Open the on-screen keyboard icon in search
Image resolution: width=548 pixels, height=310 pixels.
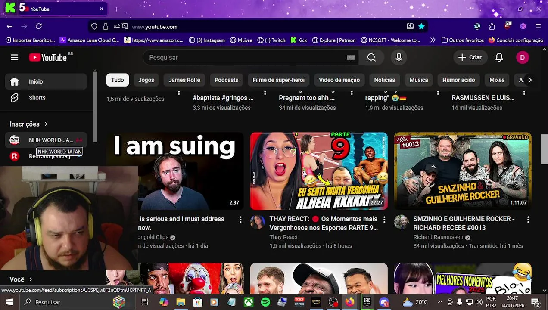351,57
